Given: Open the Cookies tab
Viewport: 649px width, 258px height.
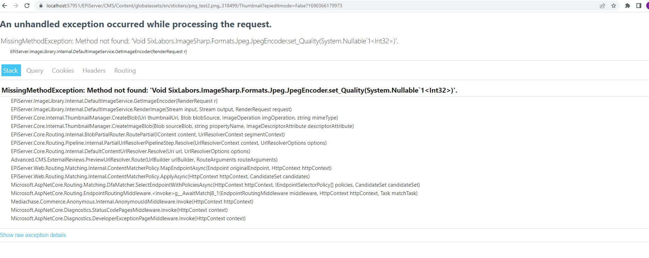Looking at the screenshot, I should (63, 71).
